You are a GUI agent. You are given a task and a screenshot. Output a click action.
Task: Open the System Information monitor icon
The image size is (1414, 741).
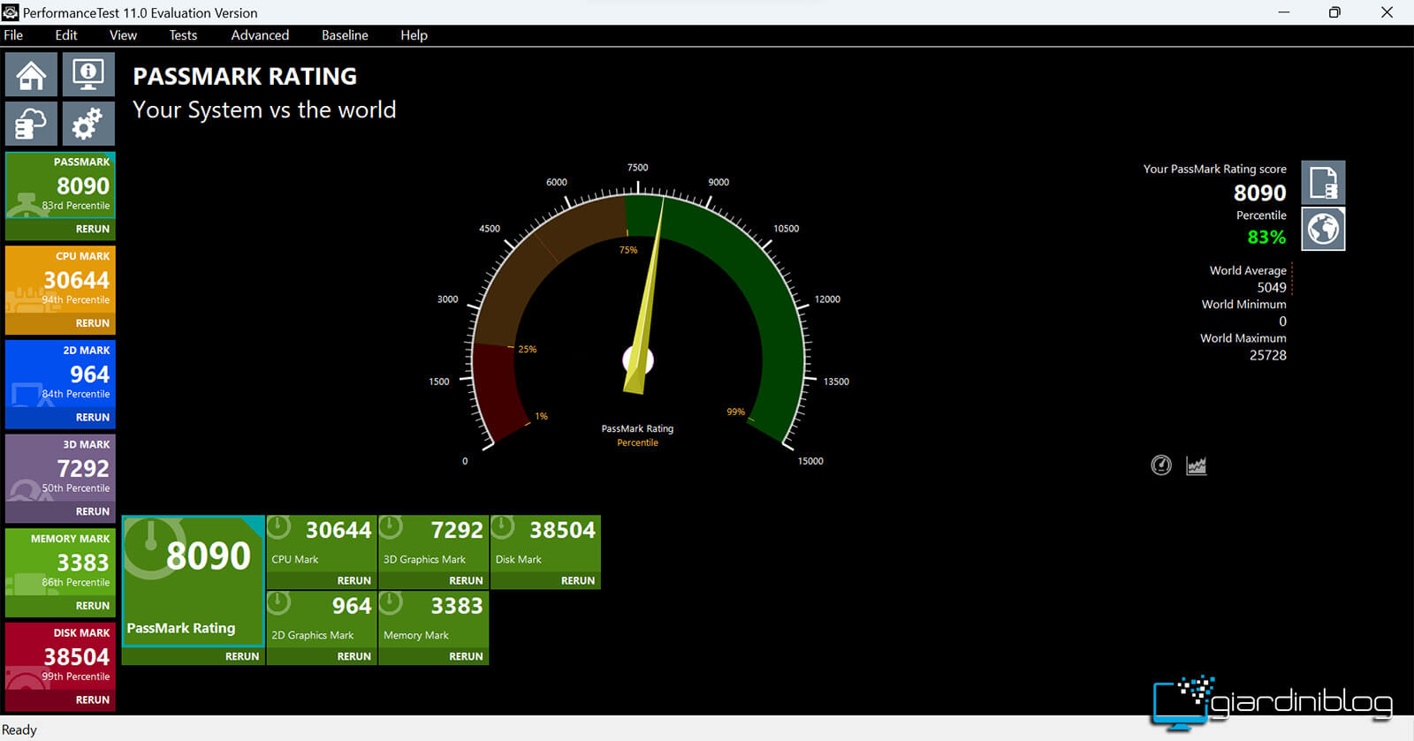(88, 74)
